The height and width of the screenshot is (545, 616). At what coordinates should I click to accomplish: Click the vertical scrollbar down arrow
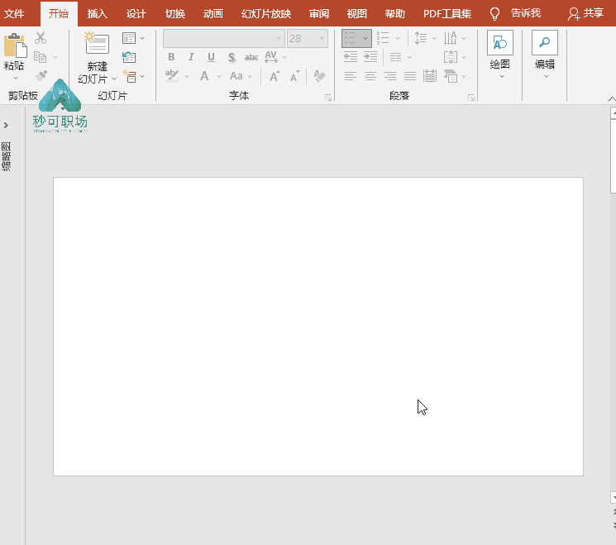pyautogui.click(x=614, y=497)
